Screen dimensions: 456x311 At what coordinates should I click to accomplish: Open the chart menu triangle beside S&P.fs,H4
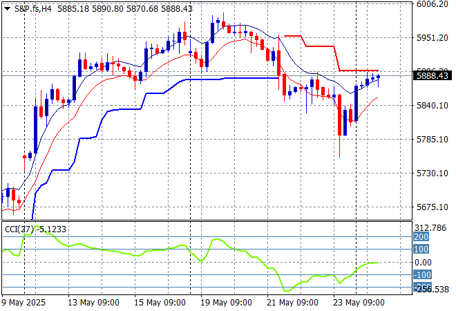pyautogui.click(x=8, y=8)
